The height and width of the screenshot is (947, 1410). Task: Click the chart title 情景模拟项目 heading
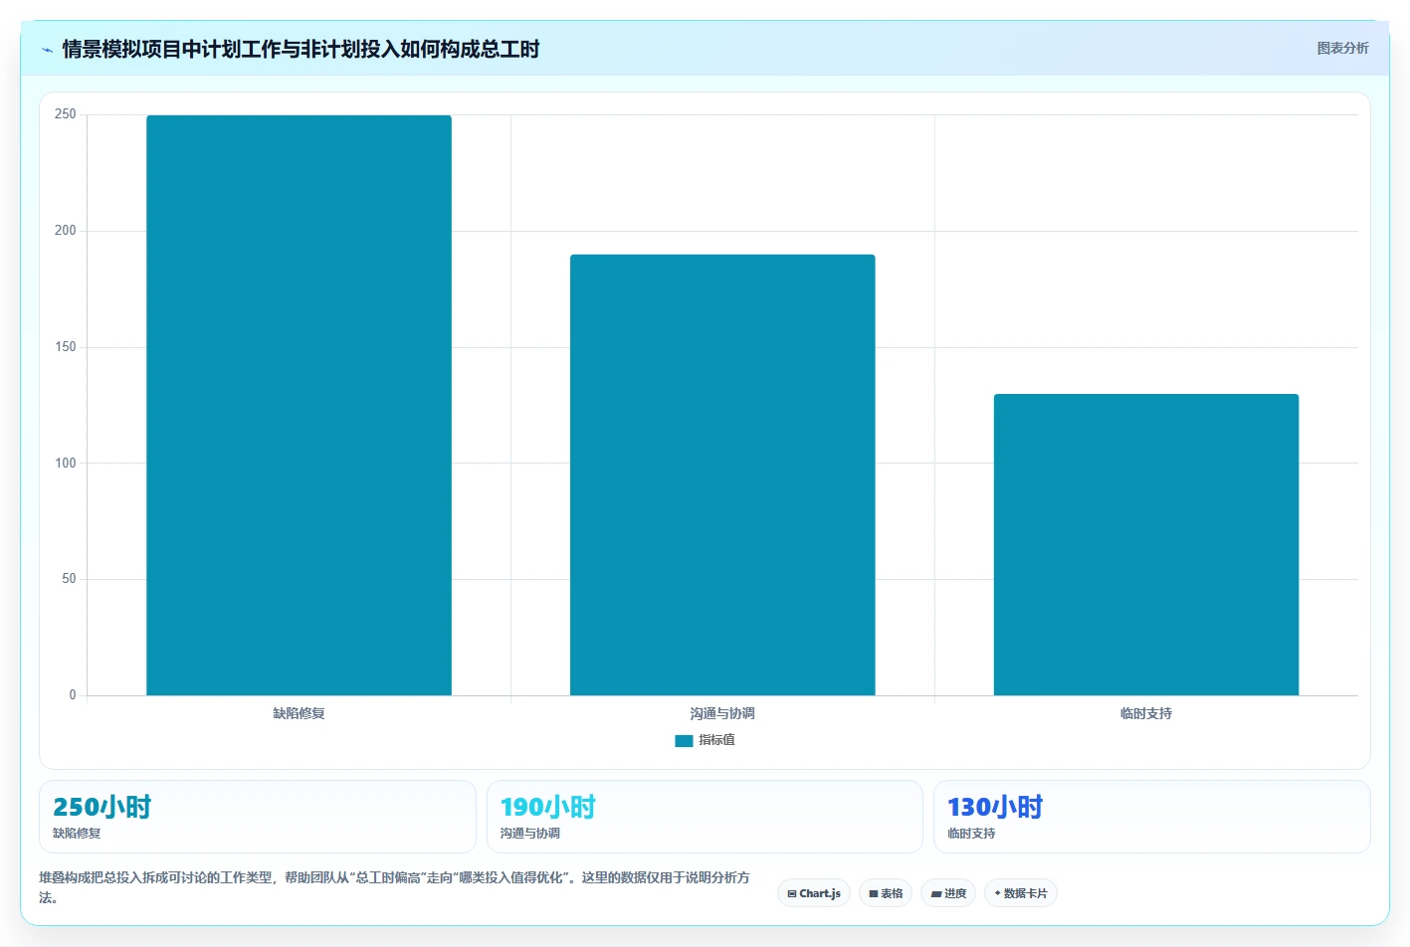pos(301,49)
